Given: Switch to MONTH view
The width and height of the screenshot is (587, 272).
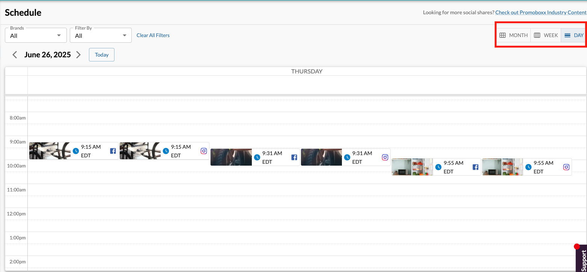Looking at the screenshot, I should [513, 35].
